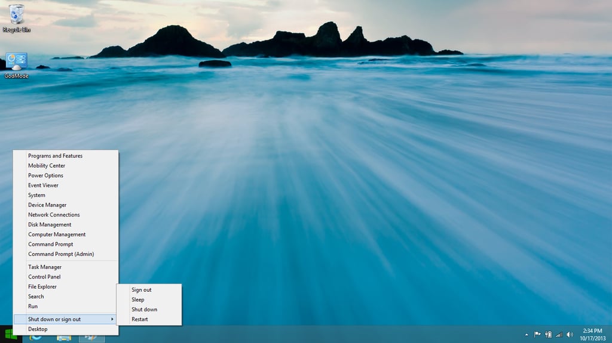Open Control Panel menu entry
Image resolution: width=612 pixels, height=343 pixels.
click(x=66, y=277)
